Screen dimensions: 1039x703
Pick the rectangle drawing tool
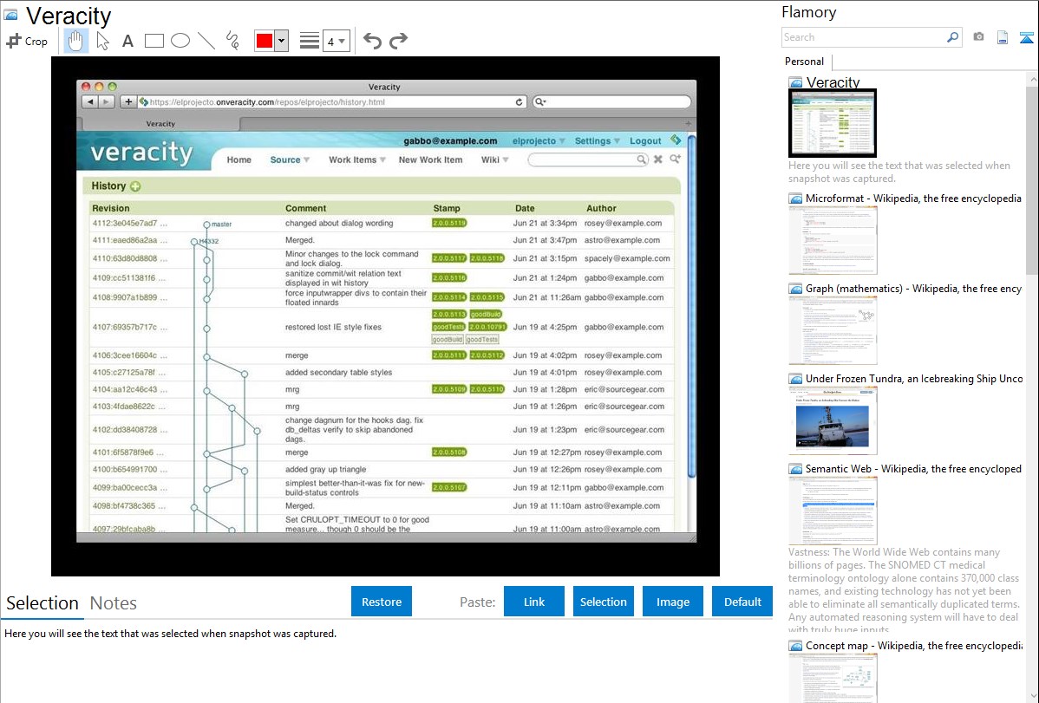click(154, 41)
